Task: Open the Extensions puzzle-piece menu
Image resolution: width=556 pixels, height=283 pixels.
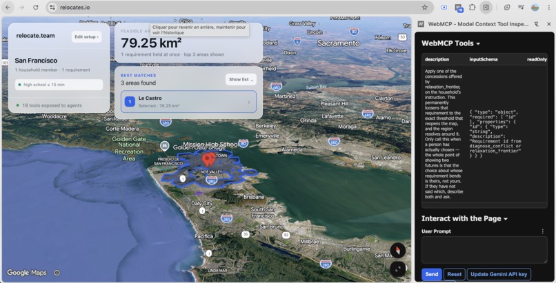Action: (x=472, y=8)
